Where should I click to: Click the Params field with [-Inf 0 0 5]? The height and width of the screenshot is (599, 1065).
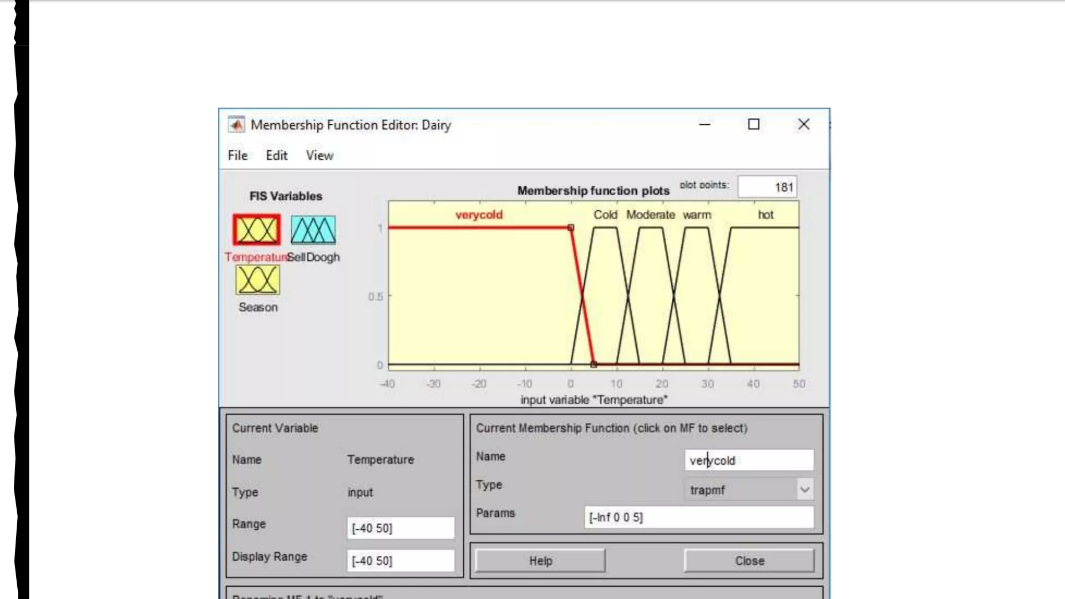[x=698, y=517]
